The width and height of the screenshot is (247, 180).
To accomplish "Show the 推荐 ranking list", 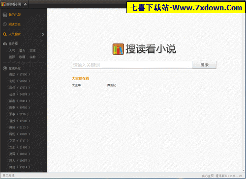I will point(12,57).
